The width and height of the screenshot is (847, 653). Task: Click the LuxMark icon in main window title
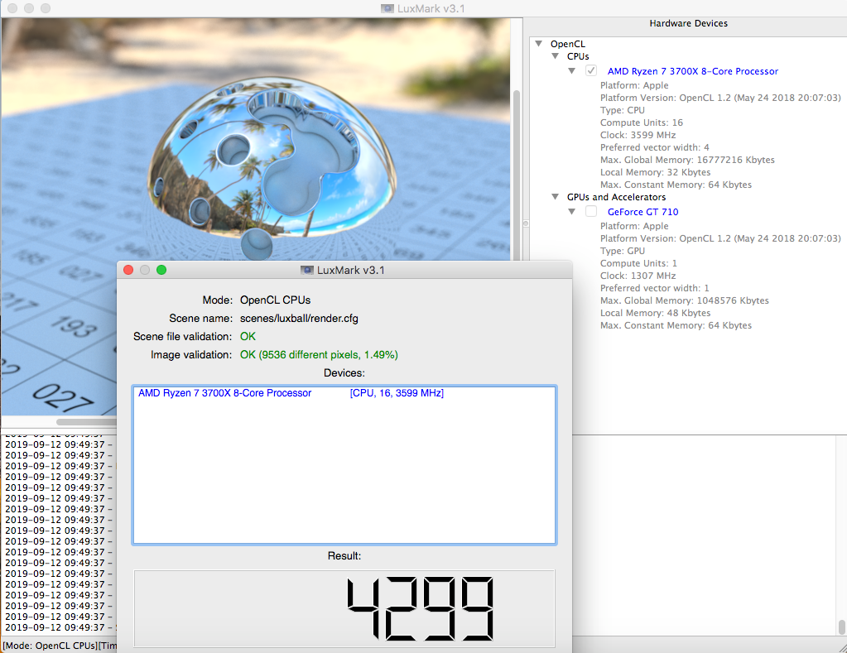(x=387, y=8)
